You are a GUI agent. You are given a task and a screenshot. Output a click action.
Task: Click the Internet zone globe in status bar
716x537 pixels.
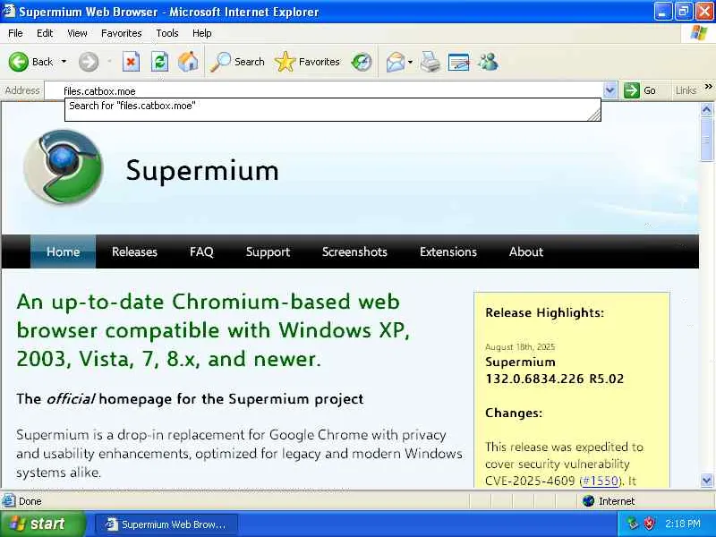[x=588, y=501]
